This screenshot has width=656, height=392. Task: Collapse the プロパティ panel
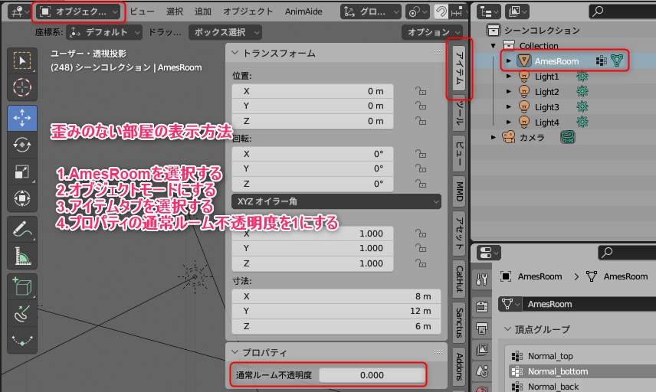235,352
